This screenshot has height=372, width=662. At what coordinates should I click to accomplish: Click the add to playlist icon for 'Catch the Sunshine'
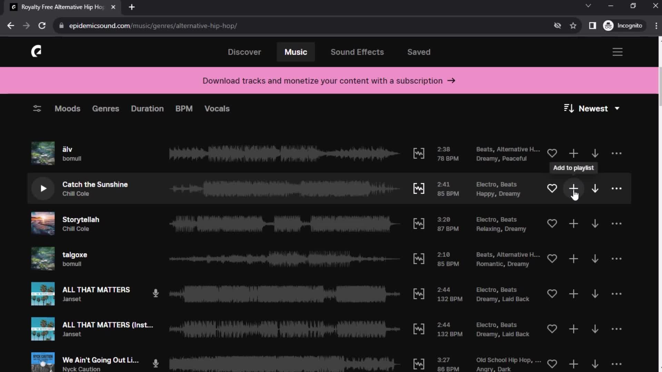point(573,188)
